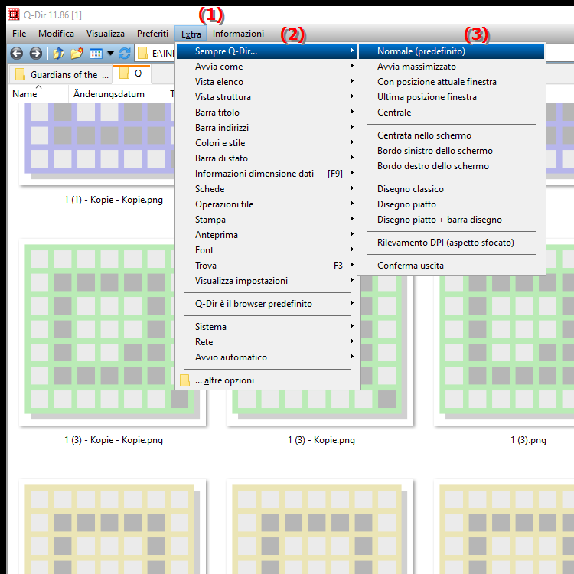Open the Informazioni menu
Image resolution: width=574 pixels, height=574 pixels.
click(x=238, y=34)
